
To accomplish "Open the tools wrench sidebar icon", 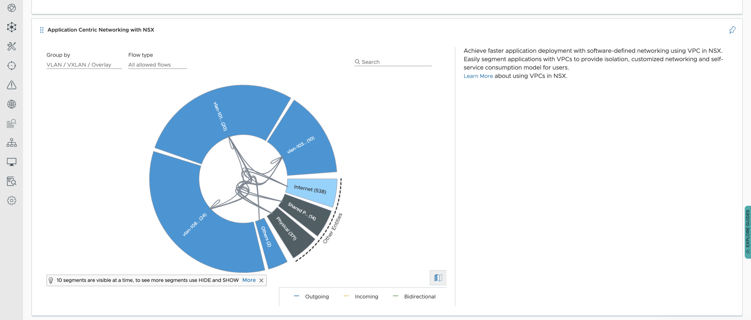I will click(x=11, y=46).
